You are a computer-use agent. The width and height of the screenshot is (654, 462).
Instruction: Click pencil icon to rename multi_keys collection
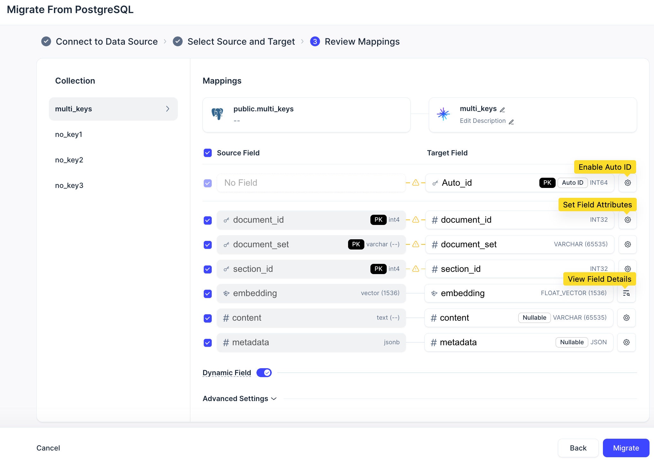[x=502, y=110]
